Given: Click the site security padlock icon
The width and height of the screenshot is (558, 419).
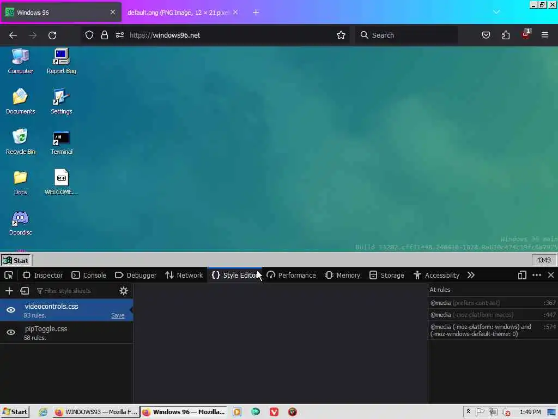Looking at the screenshot, I should coord(104,35).
